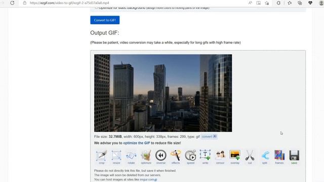This screenshot has width=324, height=182.
Task: Open the censor tool
Action: coord(220,157)
